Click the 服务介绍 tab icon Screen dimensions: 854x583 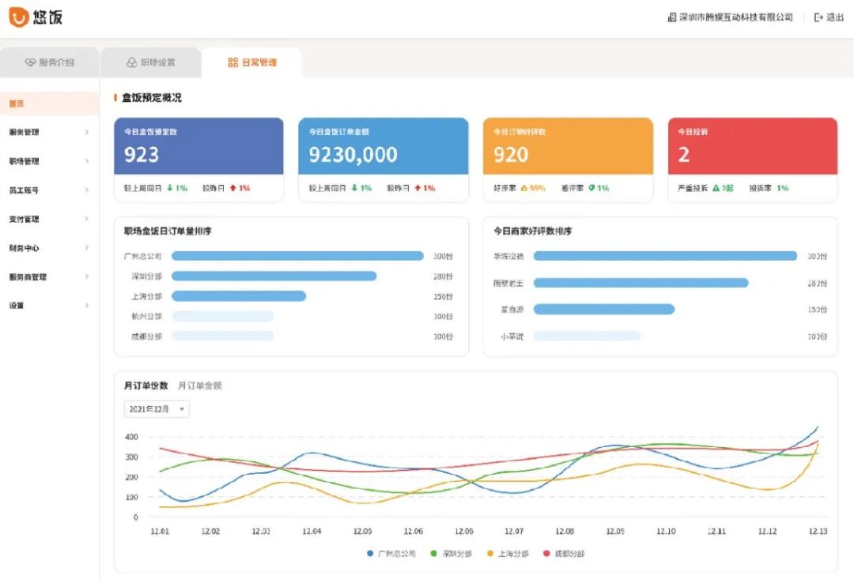coord(30,62)
